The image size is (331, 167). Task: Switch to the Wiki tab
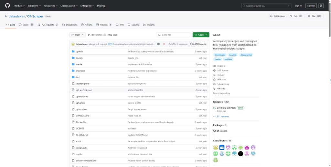tap(120, 25)
